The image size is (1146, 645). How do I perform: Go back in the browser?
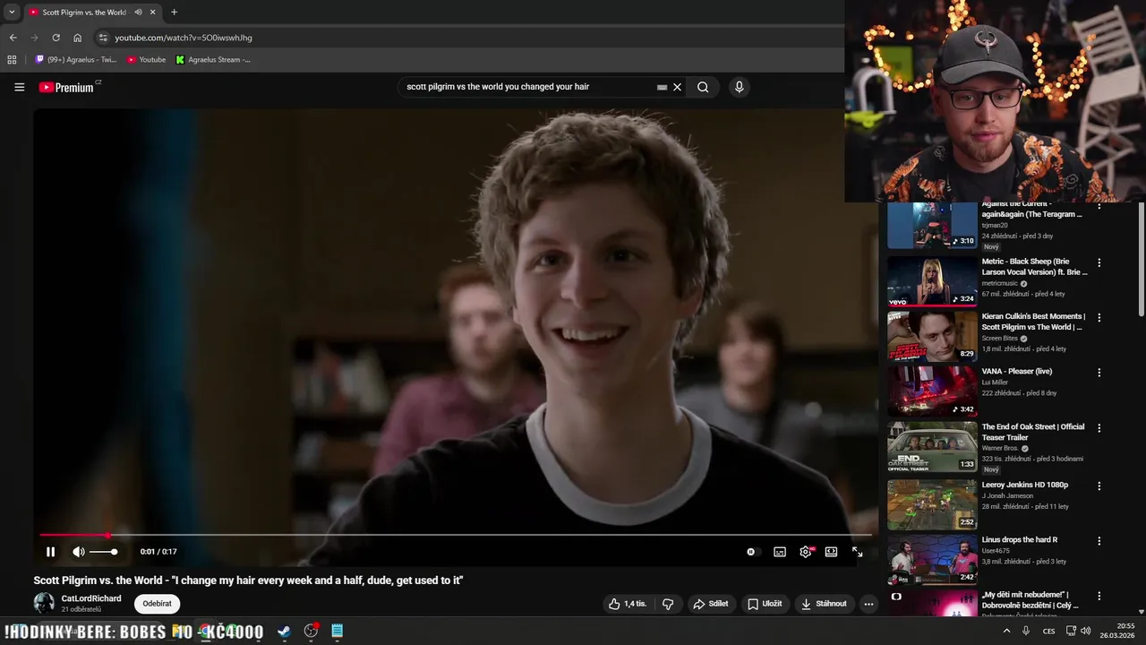pos(13,38)
